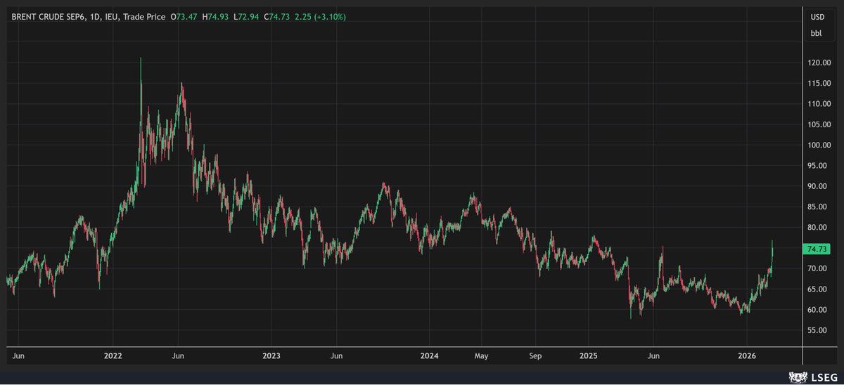
Task: Click the 100.00 price axis label
Action: (x=819, y=145)
